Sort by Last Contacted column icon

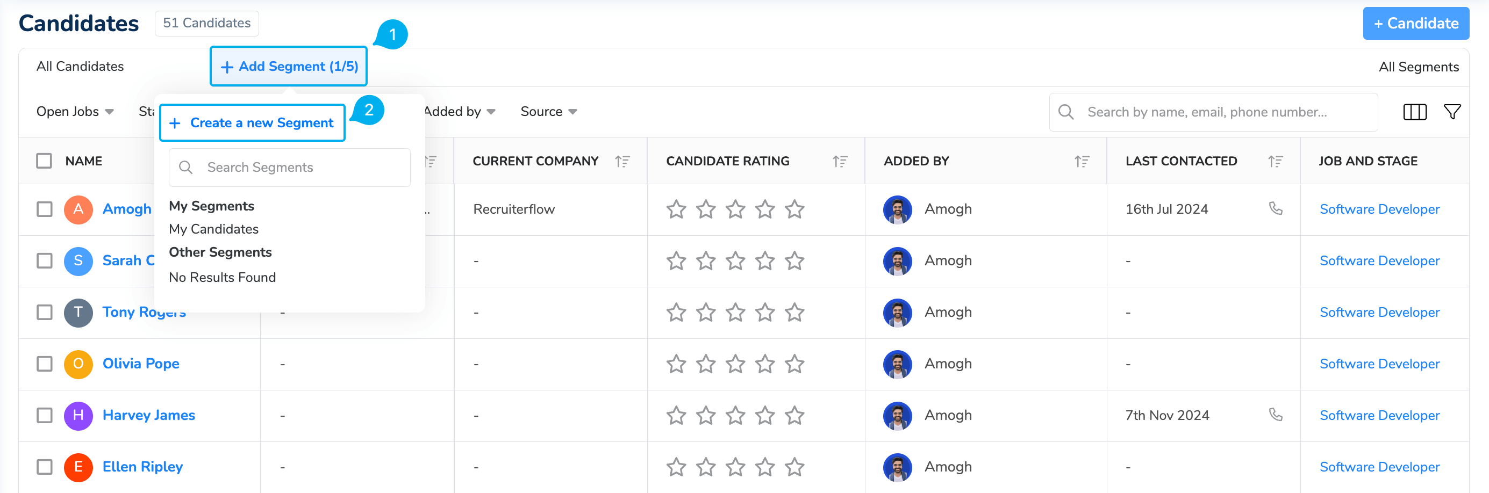(1275, 162)
